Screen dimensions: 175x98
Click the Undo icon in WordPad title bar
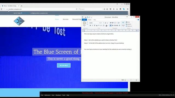(x=87, y=17)
